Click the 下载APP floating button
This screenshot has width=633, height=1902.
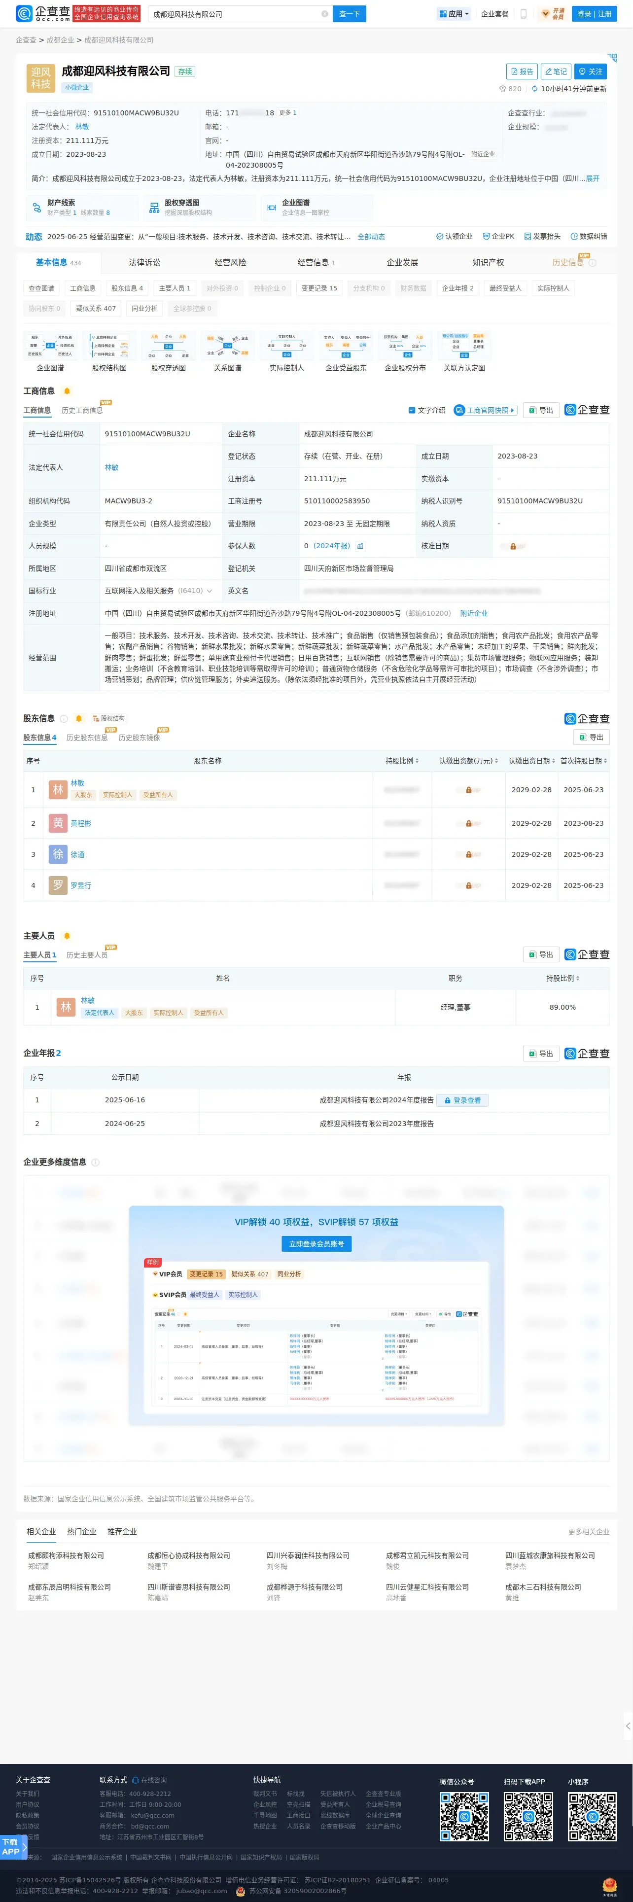click(x=13, y=1847)
